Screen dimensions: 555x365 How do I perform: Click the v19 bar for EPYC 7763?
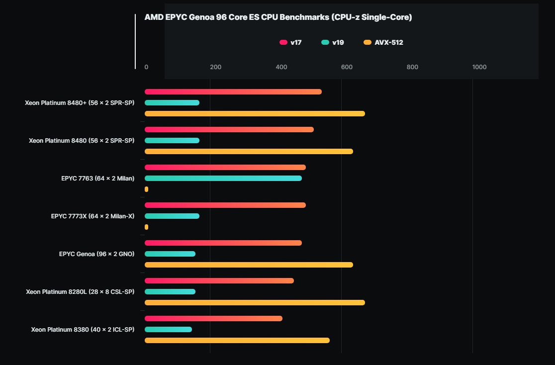click(223, 179)
